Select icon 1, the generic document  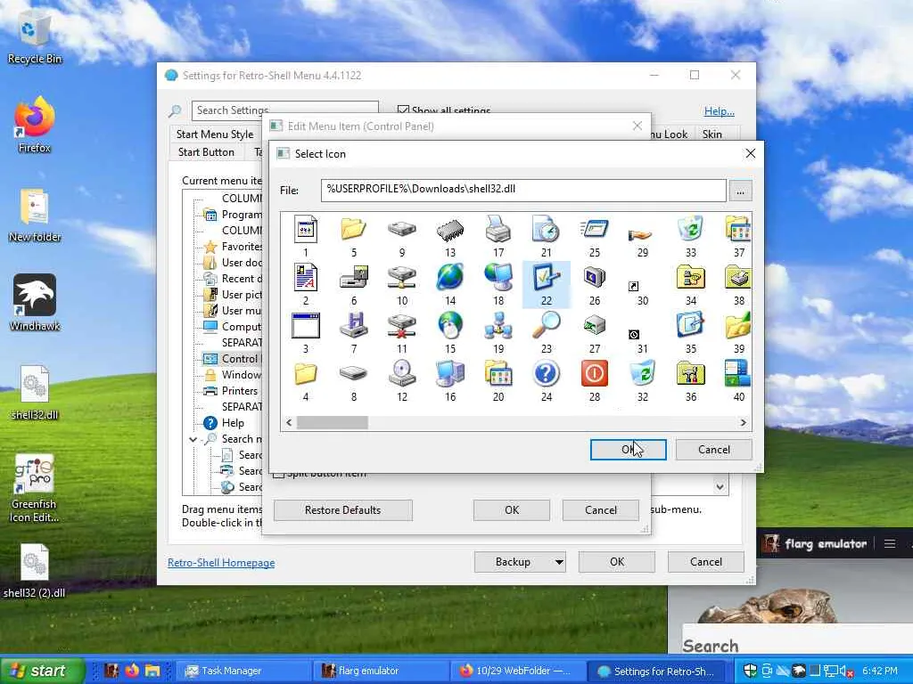tap(306, 230)
